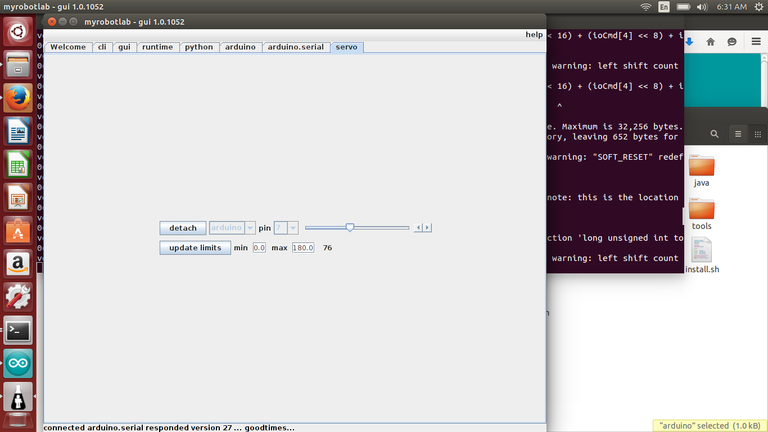Switch to the arduino.serial tab
Screen dimensions: 768x432
[296, 47]
